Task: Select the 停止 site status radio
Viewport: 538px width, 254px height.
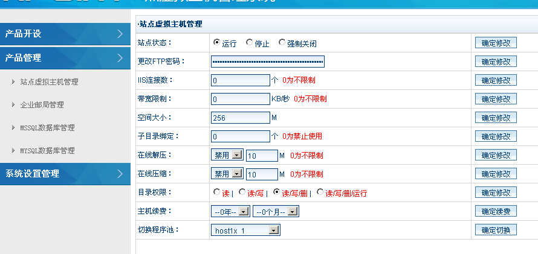Action: click(250, 43)
